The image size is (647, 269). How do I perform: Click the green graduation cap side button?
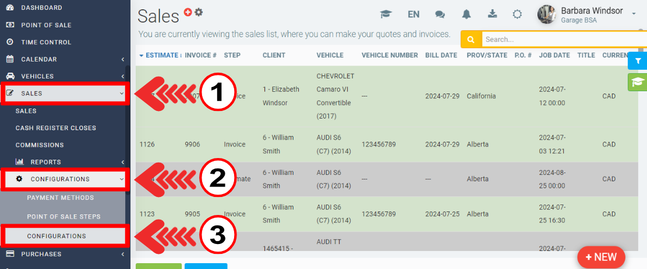point(638,82)
